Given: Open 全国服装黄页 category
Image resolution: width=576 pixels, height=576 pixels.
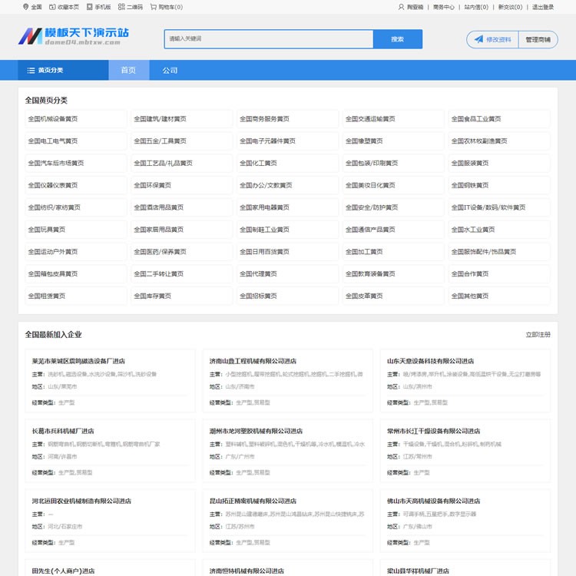Looking at the screenshot, I should coord(499,163).
